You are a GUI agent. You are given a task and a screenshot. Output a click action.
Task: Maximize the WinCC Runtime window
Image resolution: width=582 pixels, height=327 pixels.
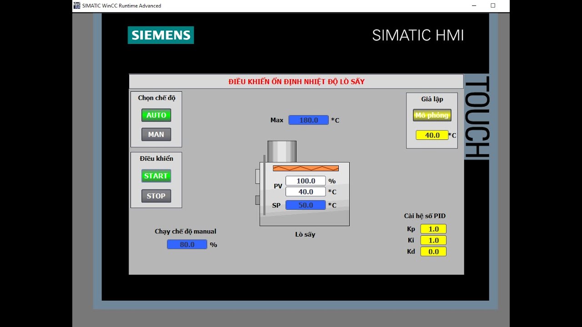pos(493,6)
